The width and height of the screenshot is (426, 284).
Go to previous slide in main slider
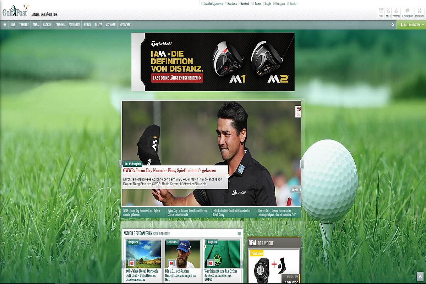[121, 164]
